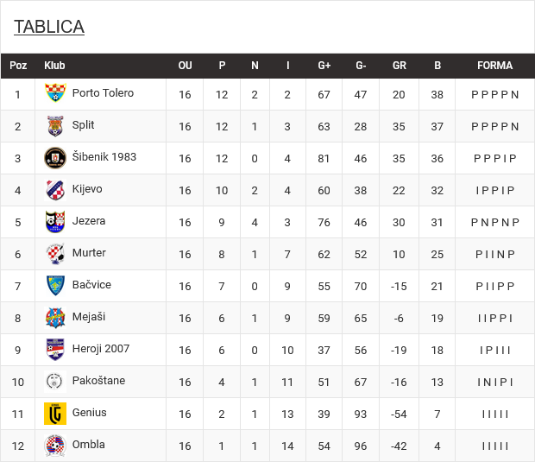Open the Pakoštane club name link
Viewport: 535px width, 462px height.
click(x=98, y=380)
